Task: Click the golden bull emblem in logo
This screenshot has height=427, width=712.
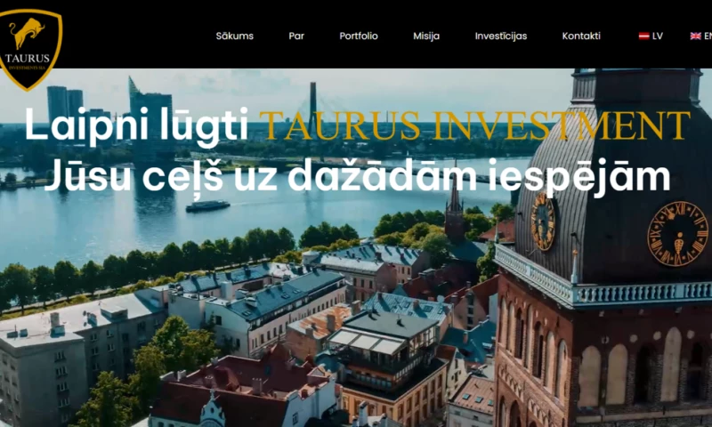Action: [x=27, y=33]
